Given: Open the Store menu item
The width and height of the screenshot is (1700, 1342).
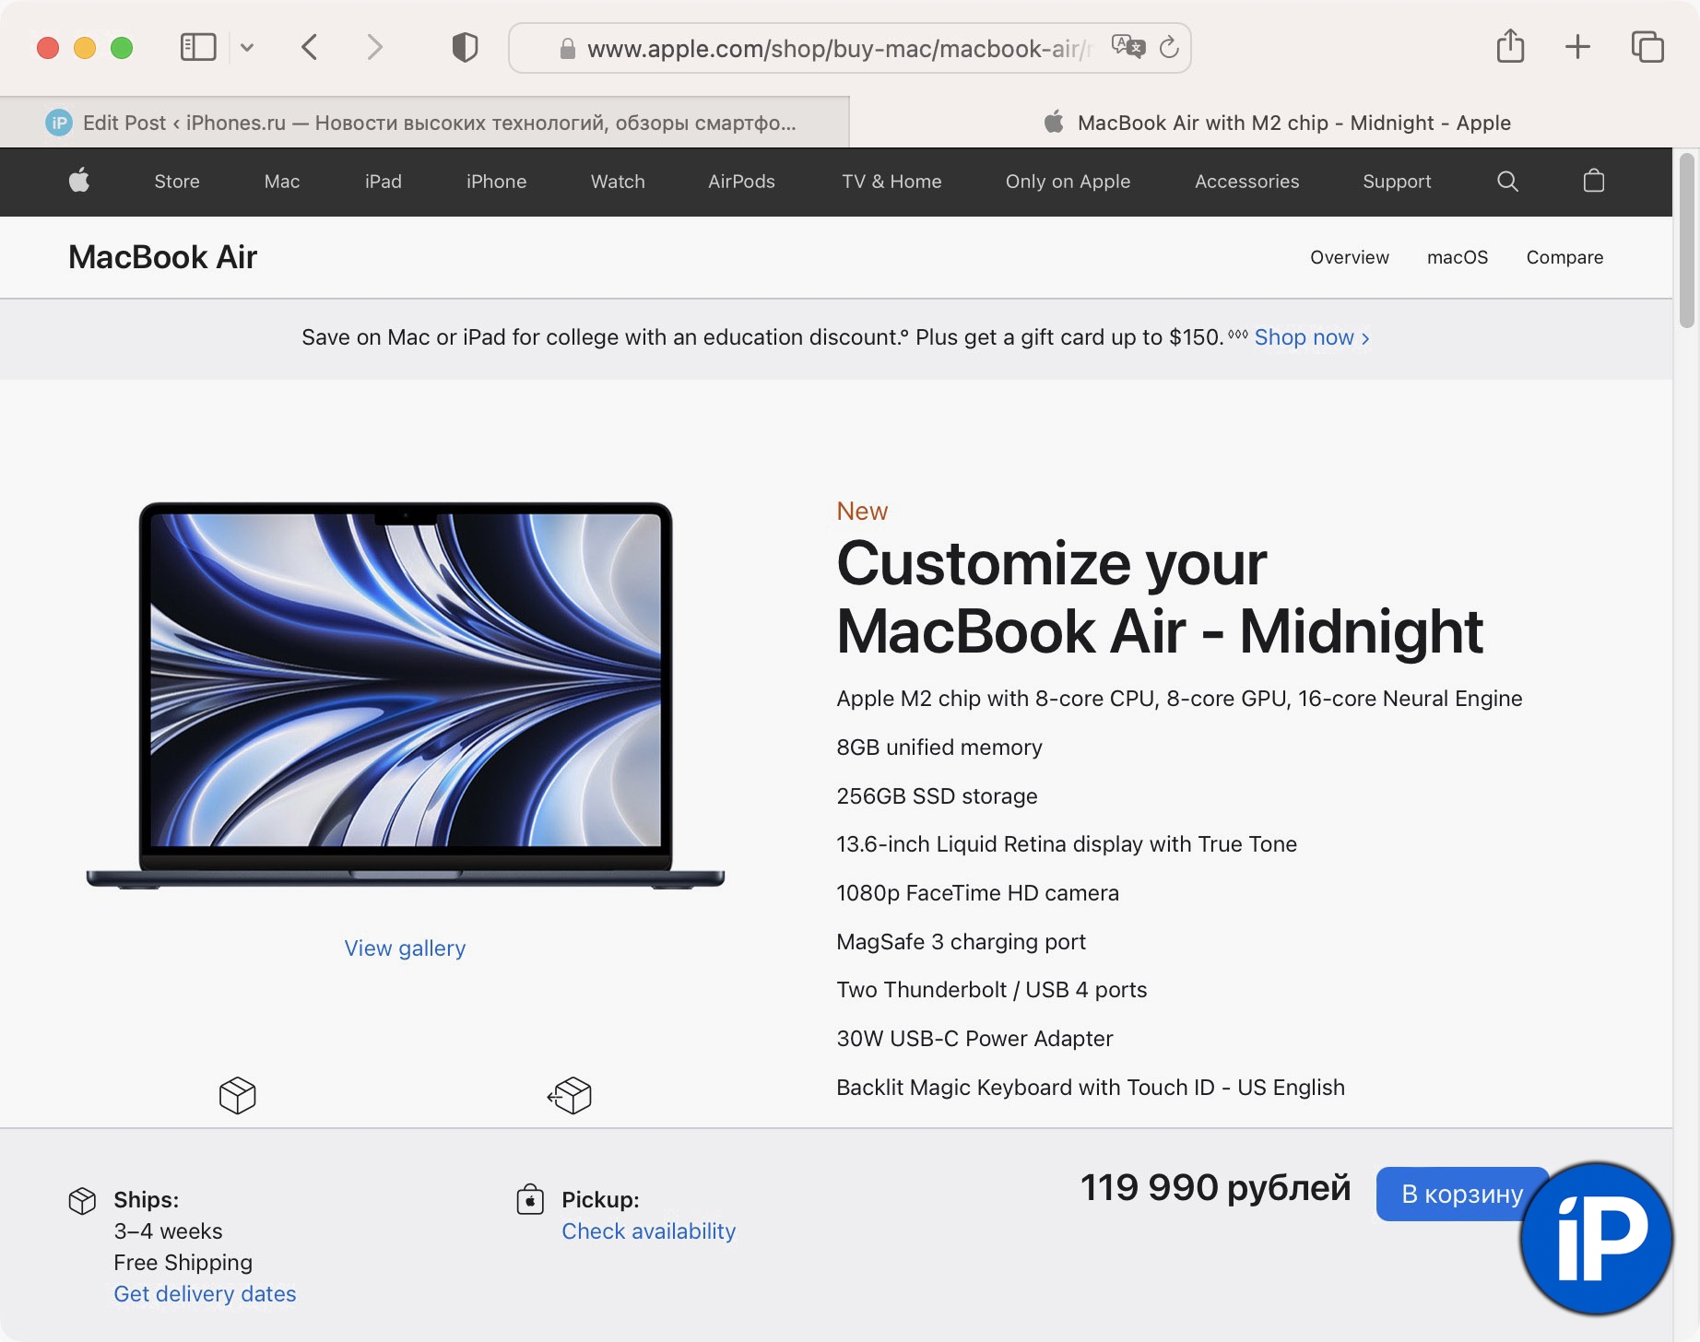Looking at the screenshot, I should pos(177,182).
